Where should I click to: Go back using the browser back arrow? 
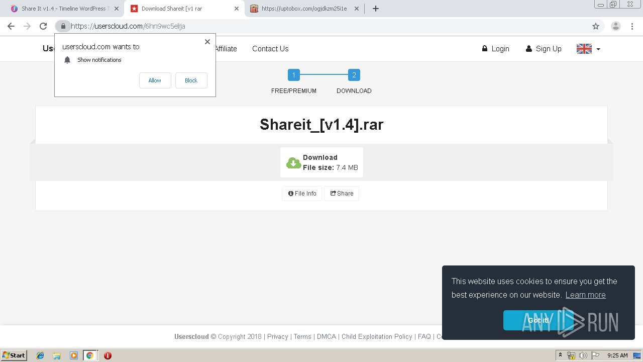[x=11, y=26]
